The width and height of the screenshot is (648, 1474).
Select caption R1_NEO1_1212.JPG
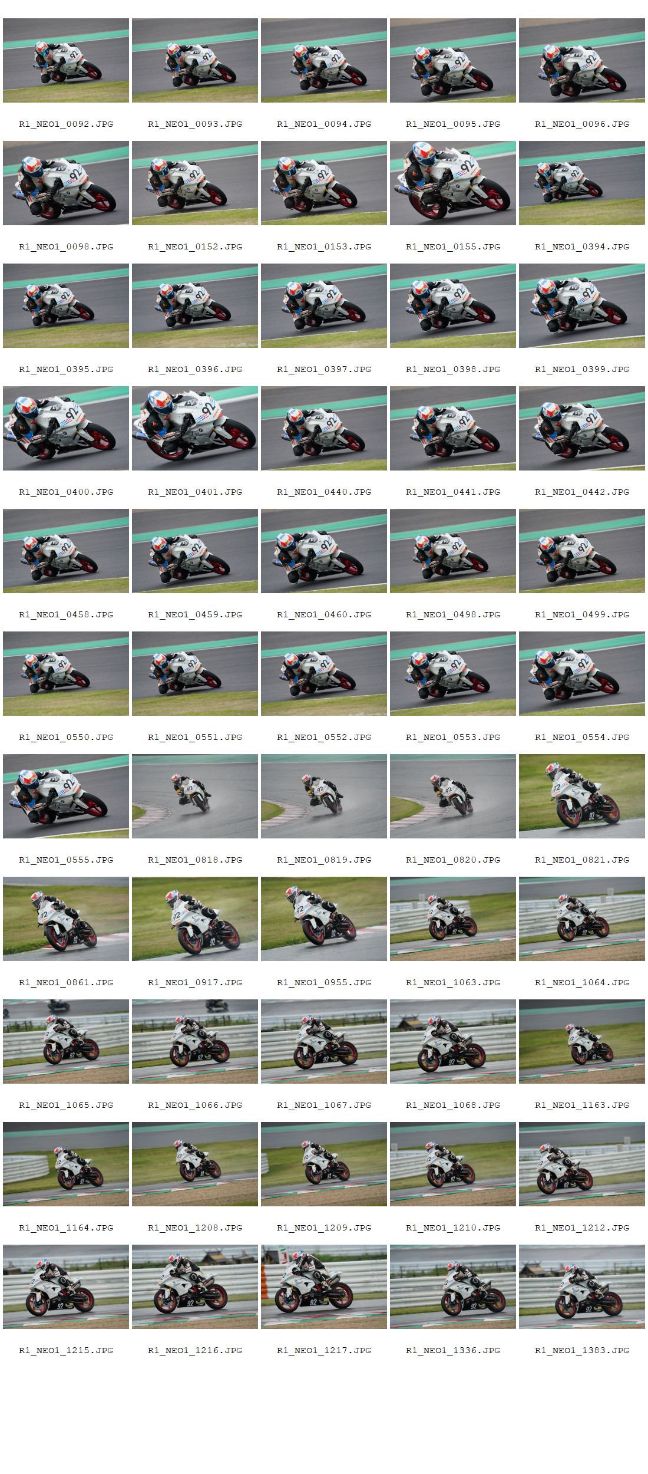click(x=582, y=1228)
